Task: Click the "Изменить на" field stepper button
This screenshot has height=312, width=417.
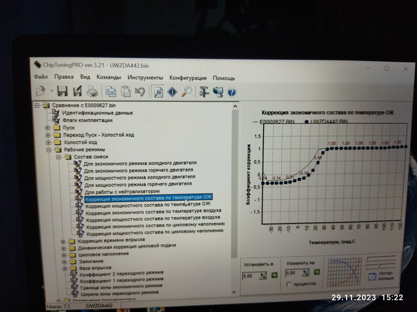Action: tap(305, 273)
